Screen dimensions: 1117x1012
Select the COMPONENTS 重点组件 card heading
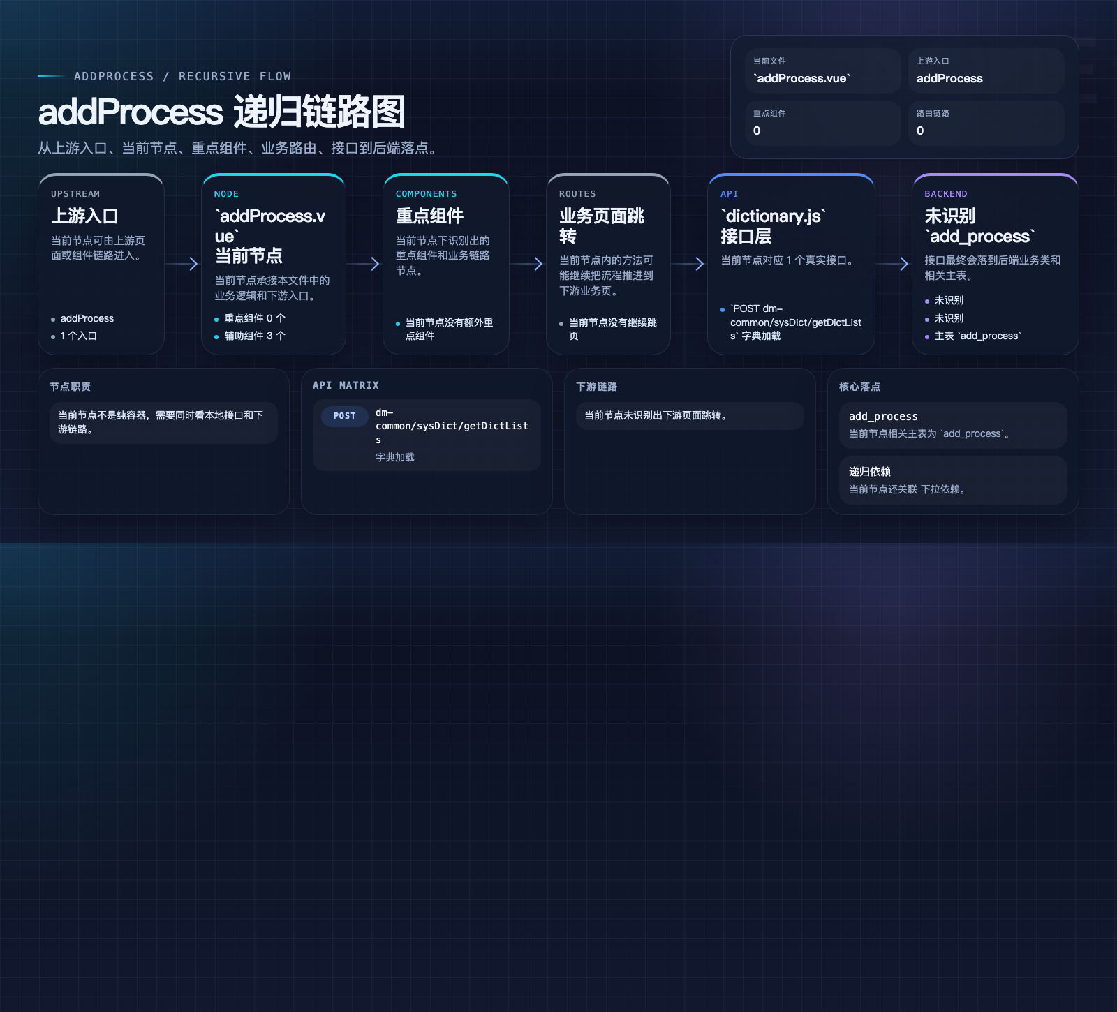point(429,216)
